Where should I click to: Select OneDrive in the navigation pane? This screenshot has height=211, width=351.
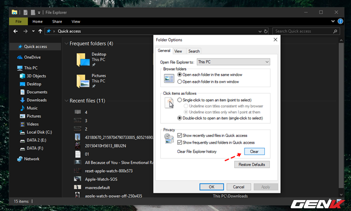(29, 58)
